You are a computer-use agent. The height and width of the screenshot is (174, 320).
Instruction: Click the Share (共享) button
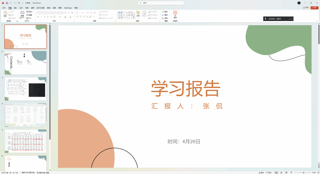[314, 8]
